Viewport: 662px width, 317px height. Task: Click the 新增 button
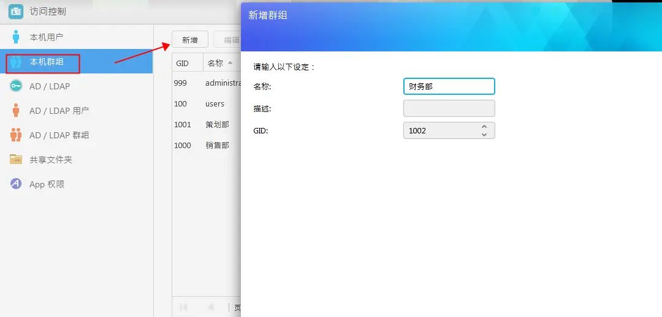190,40
